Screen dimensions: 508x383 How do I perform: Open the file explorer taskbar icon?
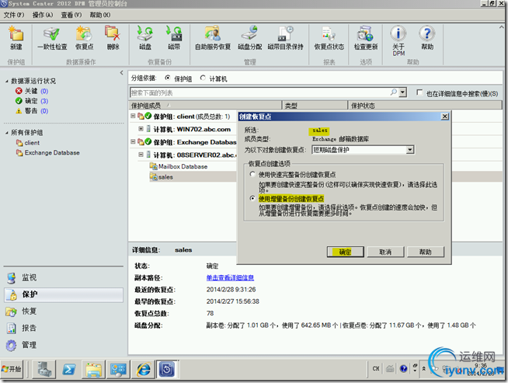(94, 369)
